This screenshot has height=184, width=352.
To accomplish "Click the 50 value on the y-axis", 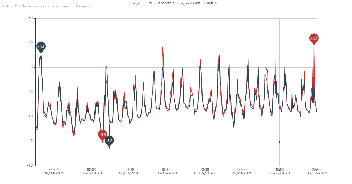I will pos(31,18).
